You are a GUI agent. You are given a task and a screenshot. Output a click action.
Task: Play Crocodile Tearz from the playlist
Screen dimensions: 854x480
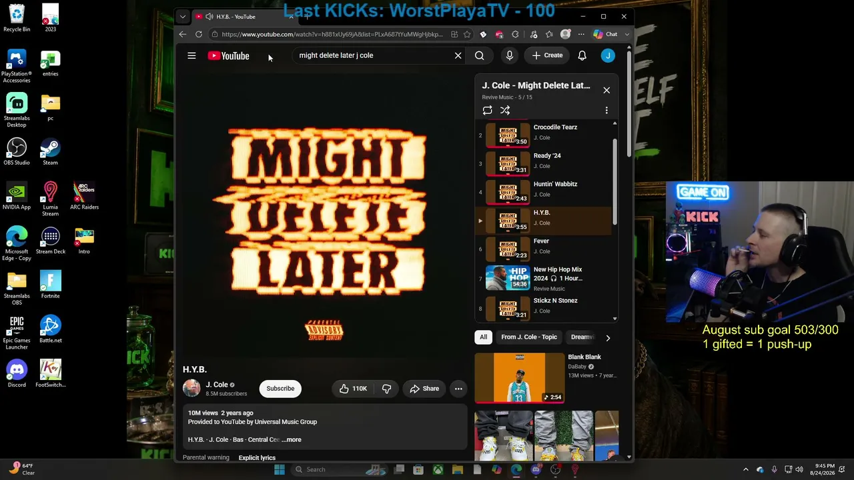tap(544, 134)
